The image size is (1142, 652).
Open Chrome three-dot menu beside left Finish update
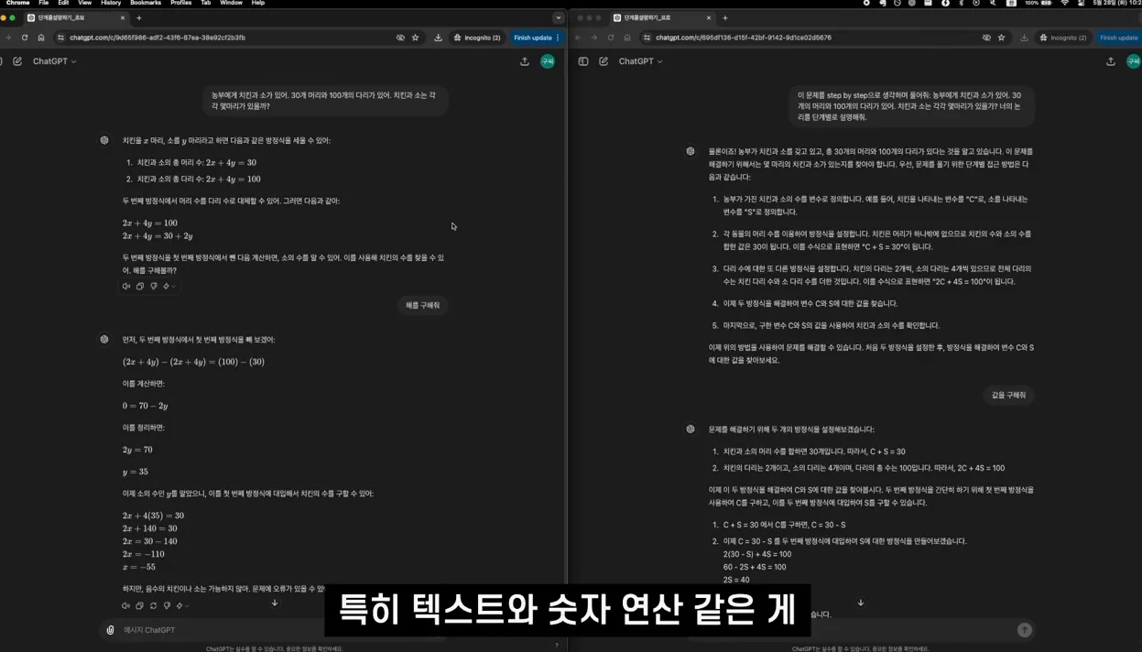tap(558, 38)
